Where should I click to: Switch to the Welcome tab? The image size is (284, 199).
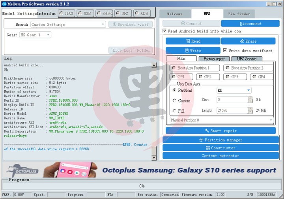point(175,14)
